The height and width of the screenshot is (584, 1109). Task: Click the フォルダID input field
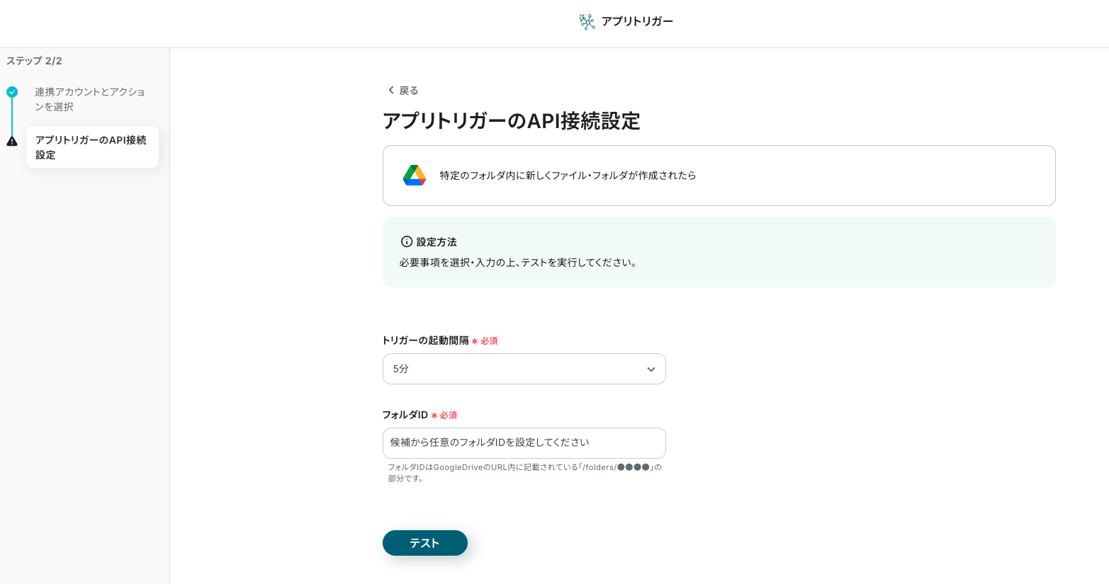[x=524, y=443]
